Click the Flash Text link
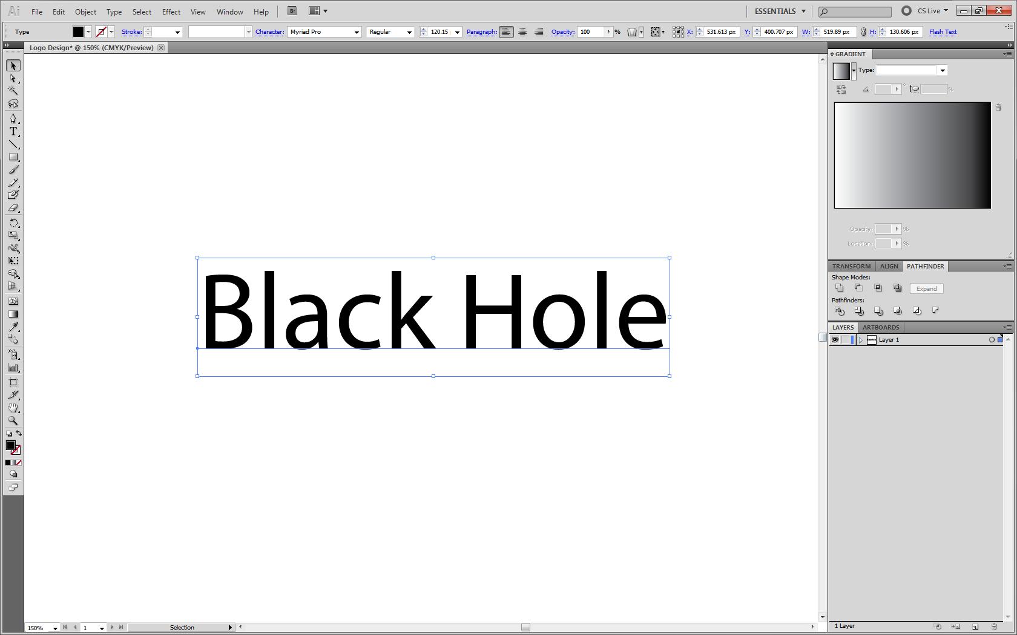 point(943,32)
